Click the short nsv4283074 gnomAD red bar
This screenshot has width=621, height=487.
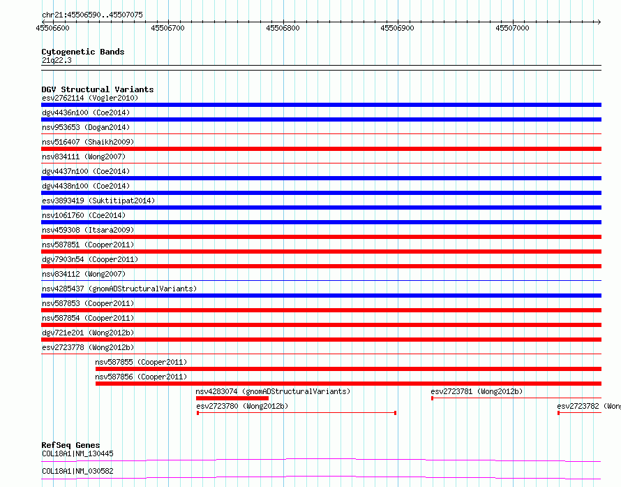click(232, 398)
